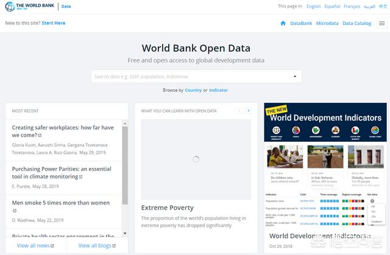Open Creating safer workplaces article

click(63, 131)
